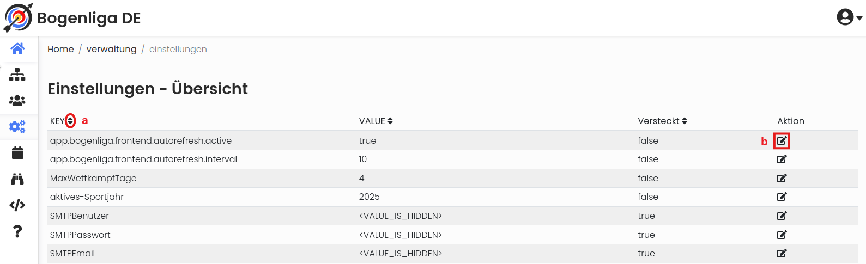
Task: Go to Home breadcrumb link
Action: point(60,49)
